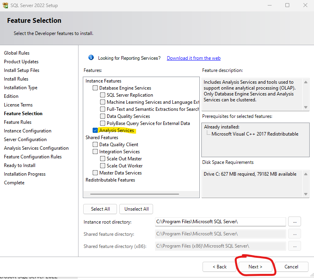Select Product Updates step
This screenshot has height=279, width=314.
[x=21, y=62]
